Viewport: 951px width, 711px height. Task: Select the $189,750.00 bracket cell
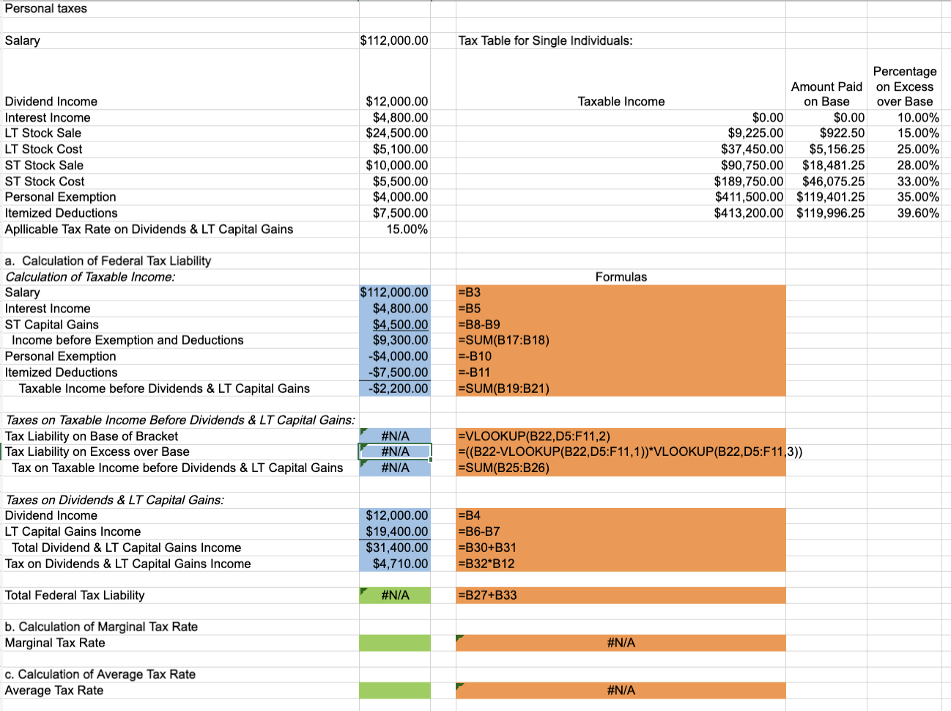[621, 181]
